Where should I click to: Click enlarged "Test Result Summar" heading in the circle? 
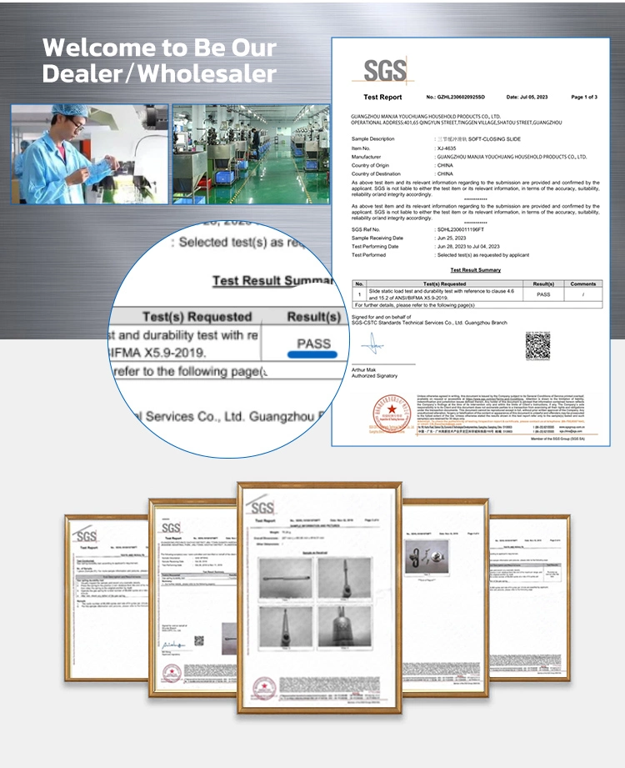pyautogui.click(x=272, y=281)
